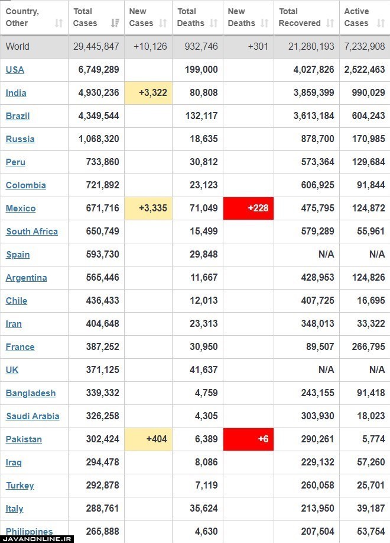Click the Pakistan link
The image size is (390, 543).
pyautogui.click(x=24, y=439)
